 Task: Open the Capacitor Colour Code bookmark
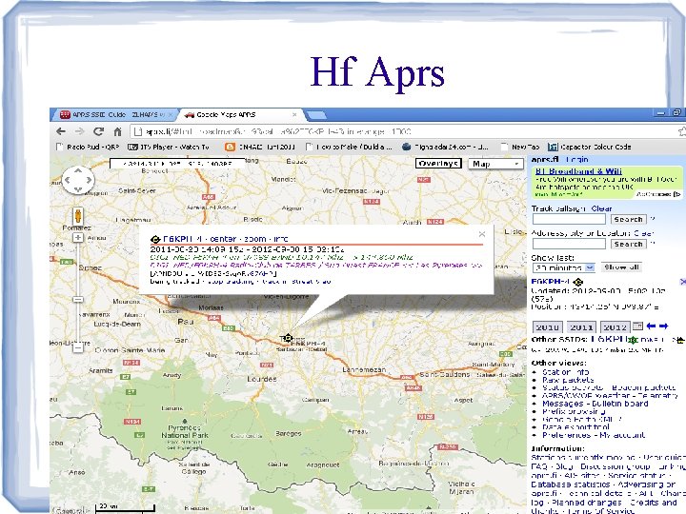coord(589,147)
